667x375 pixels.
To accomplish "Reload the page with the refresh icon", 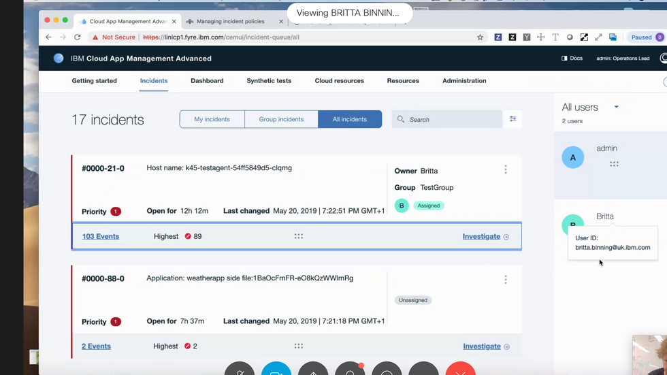I will tap(78, 37).
